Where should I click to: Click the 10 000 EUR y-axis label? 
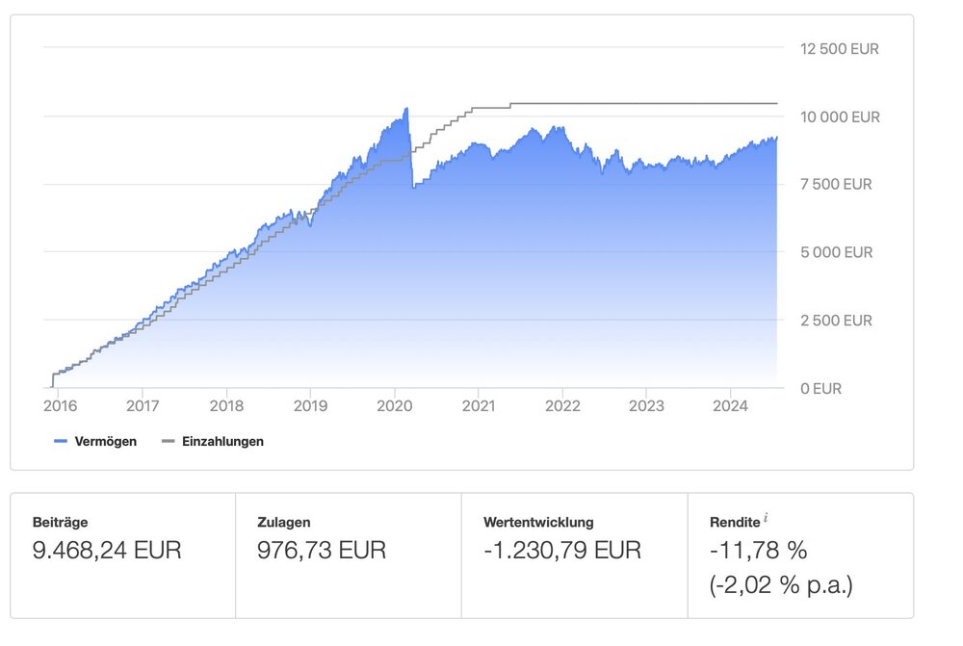coord(840,116)
